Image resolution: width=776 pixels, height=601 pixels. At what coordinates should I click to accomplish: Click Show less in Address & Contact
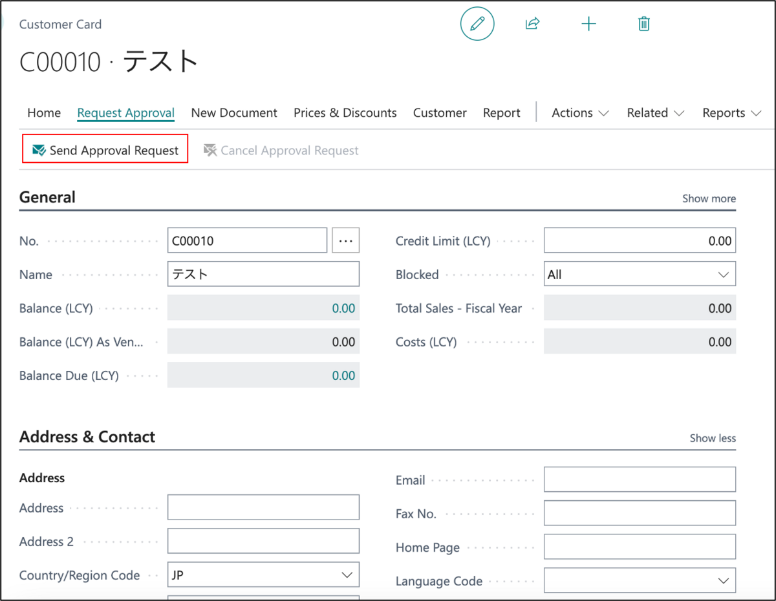point(712,438)
